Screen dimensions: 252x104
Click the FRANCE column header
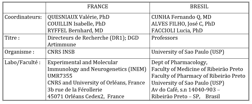[98, 7]
